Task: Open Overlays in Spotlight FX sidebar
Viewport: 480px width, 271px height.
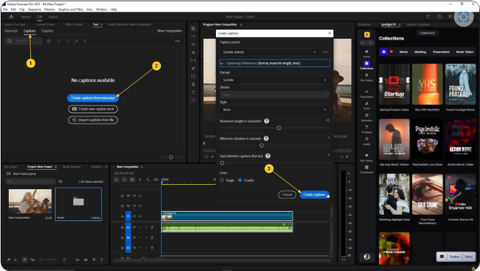Action: (x=366, y=129)
